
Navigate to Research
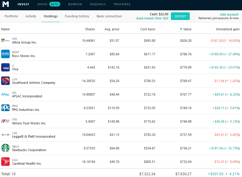pyautogui.click(x=98, y=4)
